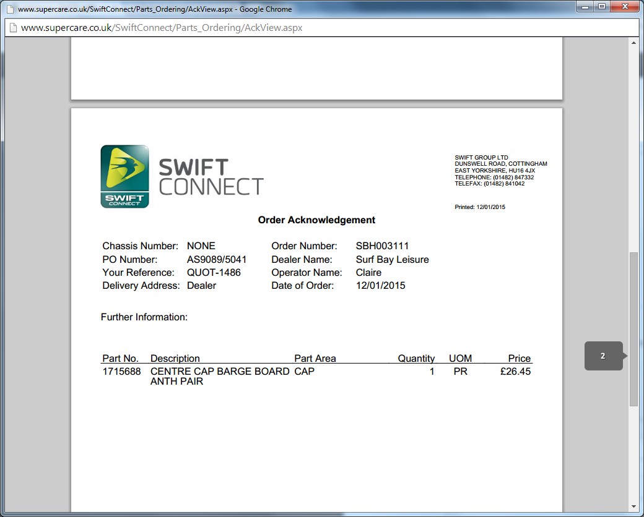Click the chassis number value NONE
The height and width of the screenshot is (517, 644).
pyautogui.click(x=201, y=246)
